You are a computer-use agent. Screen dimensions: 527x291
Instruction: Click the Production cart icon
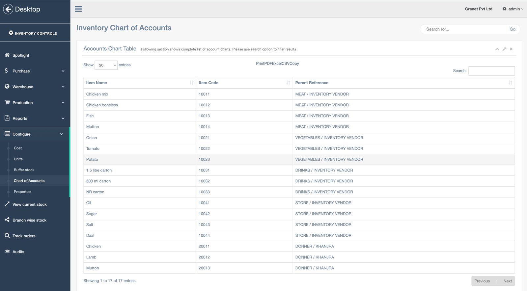point(7,102)
